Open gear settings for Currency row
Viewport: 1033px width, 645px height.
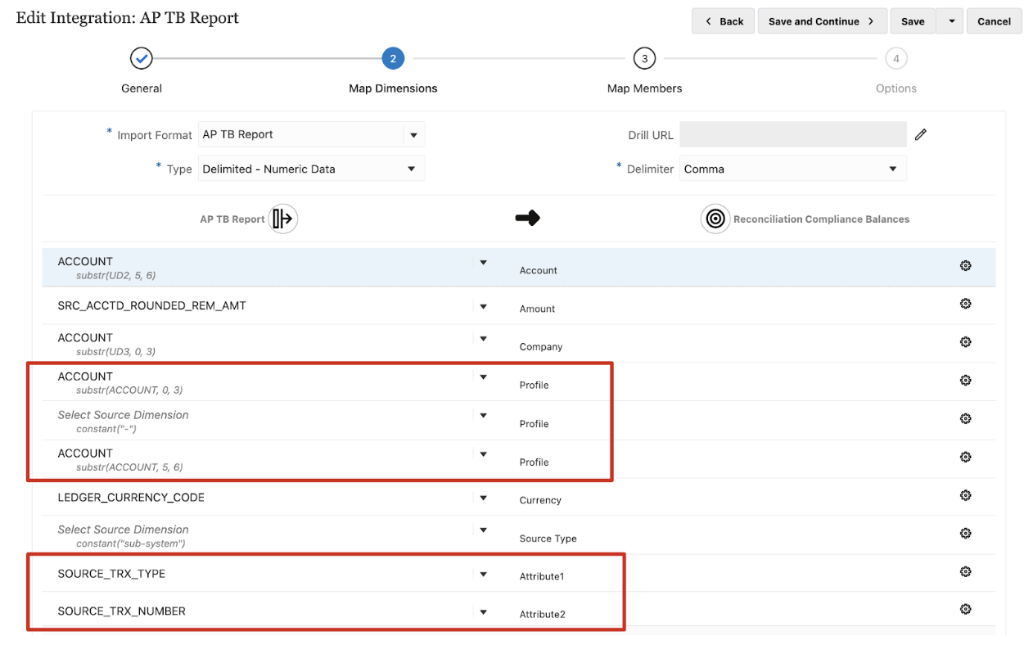[x=965, y=495]
